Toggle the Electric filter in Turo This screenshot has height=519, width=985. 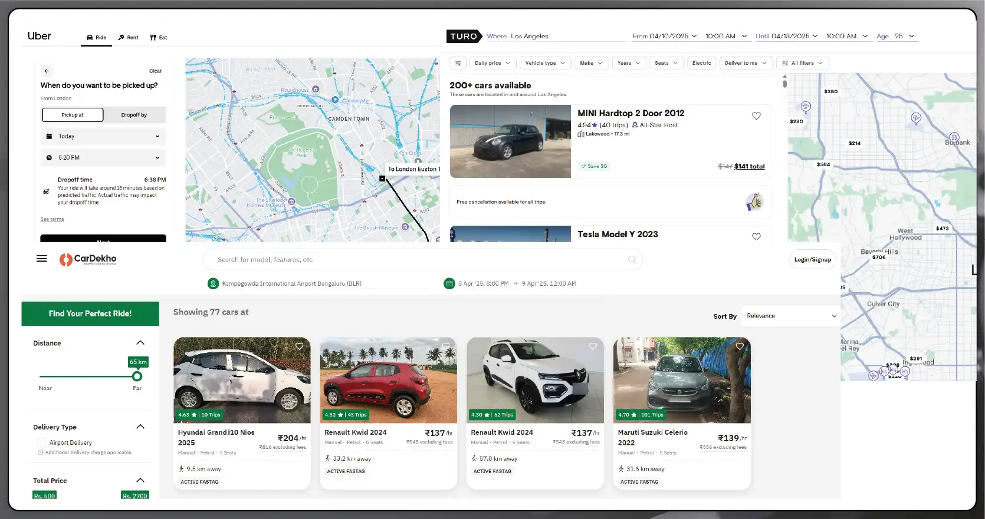point(701,63)
